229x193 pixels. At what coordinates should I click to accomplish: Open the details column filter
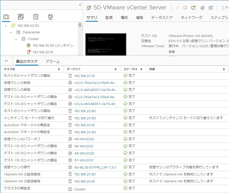[x=224, y=70]
